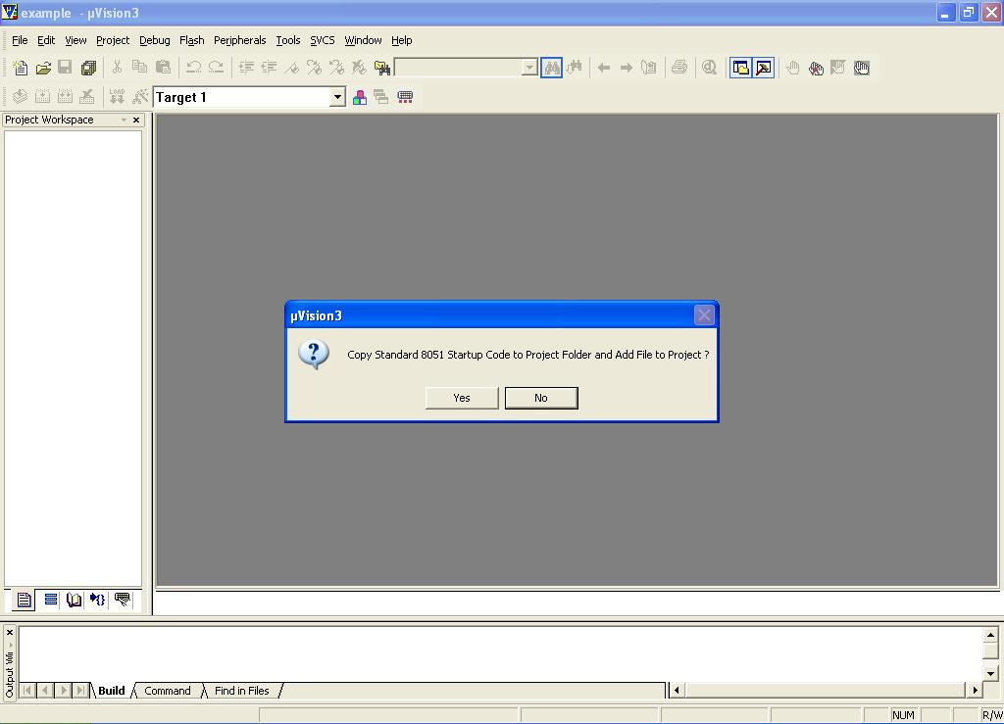Switch to the Command output tab
This screenshot has width=1004, height=724.
[x=168, y=691]
